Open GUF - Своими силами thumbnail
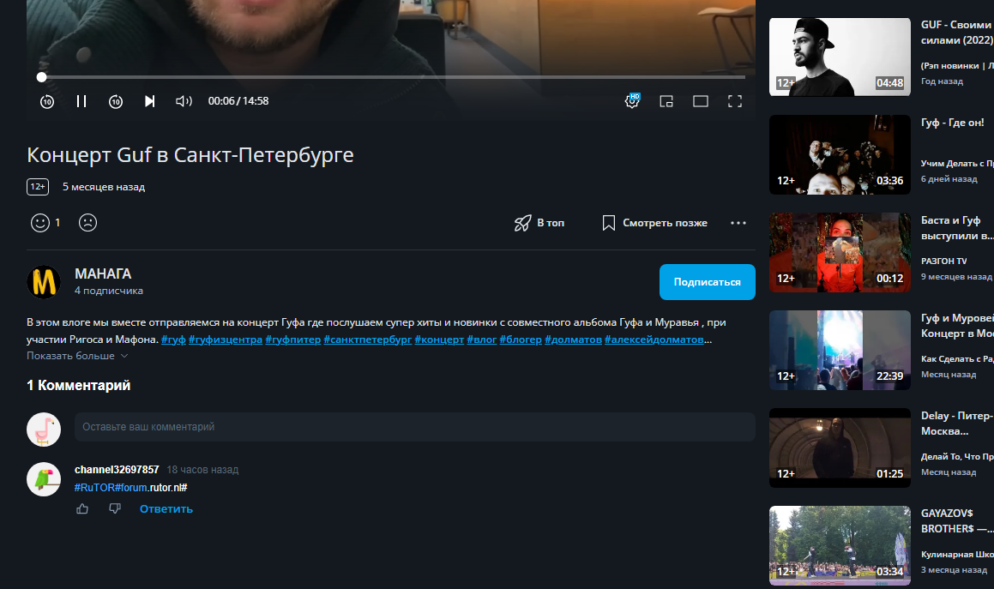The height and width of the screenshot is (589, 994). (x=840, y=57)
